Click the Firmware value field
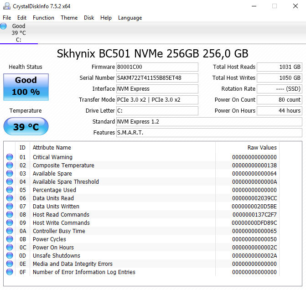This screenshot has height=290, width=306. coord(157,67)
